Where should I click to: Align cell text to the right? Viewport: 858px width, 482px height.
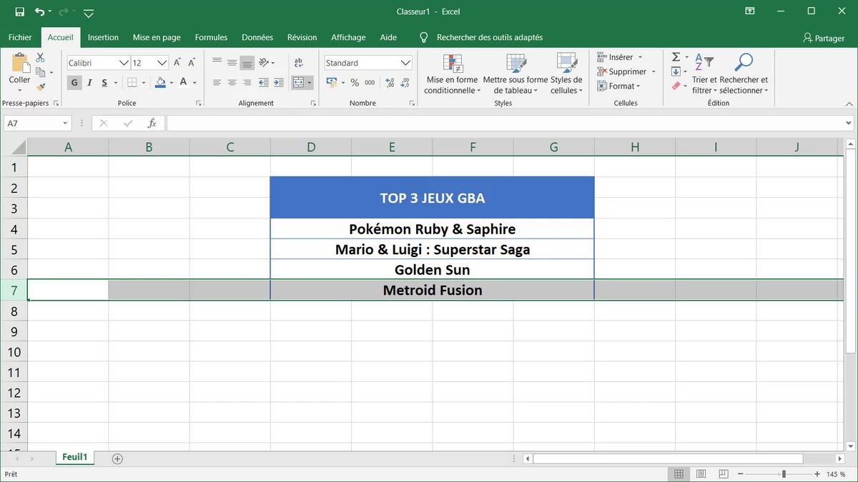coord(247,83)
